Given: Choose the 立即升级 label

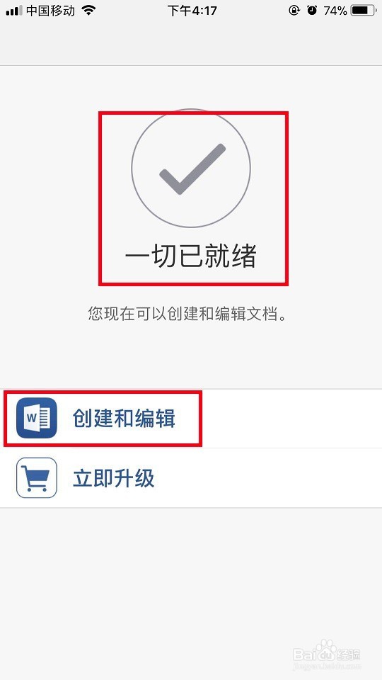Looking at the screenshot, I should pos(113,478).
